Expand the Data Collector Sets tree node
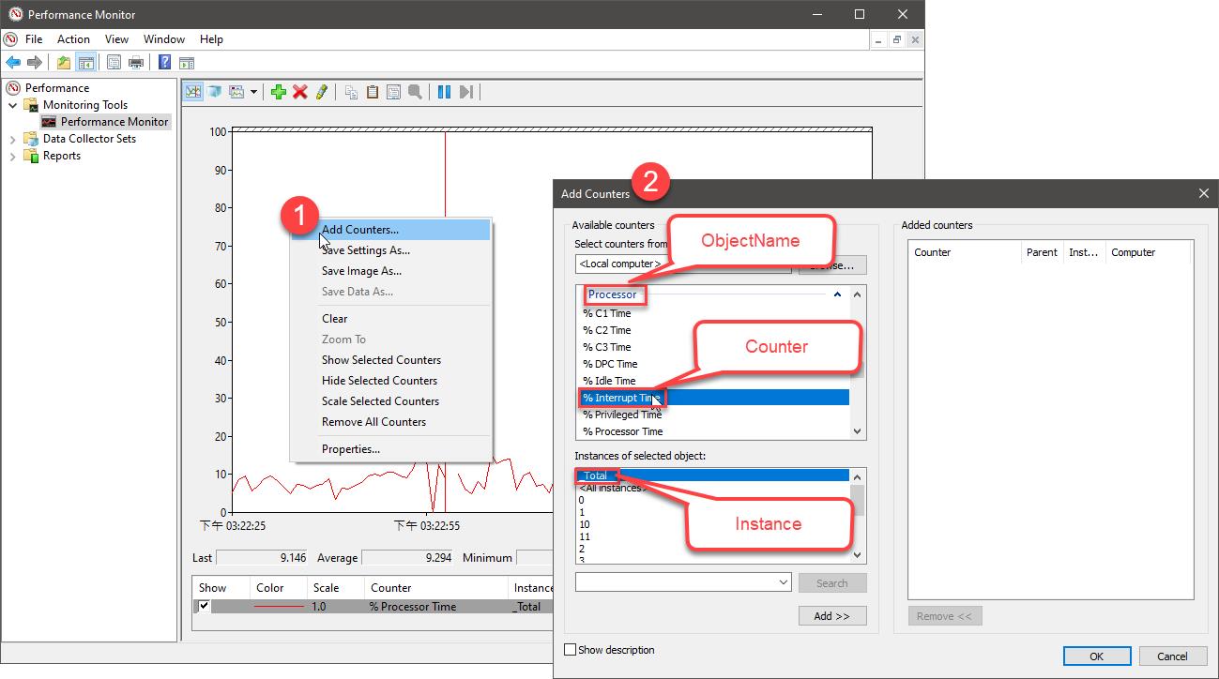Screen dimensions: 1219x679 (13, 139)
